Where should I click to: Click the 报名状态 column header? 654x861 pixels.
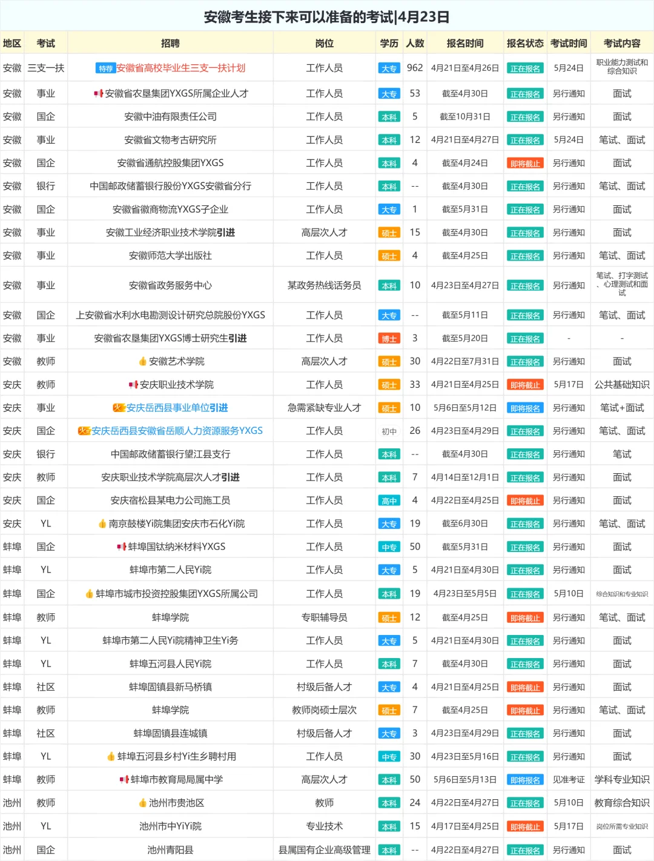(x=524, y=43)
